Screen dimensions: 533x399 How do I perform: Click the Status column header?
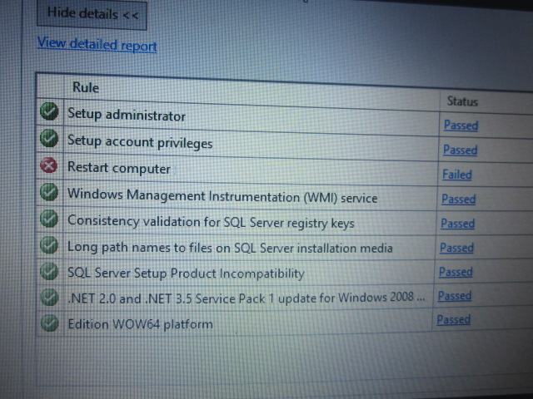tap(462, 101)
